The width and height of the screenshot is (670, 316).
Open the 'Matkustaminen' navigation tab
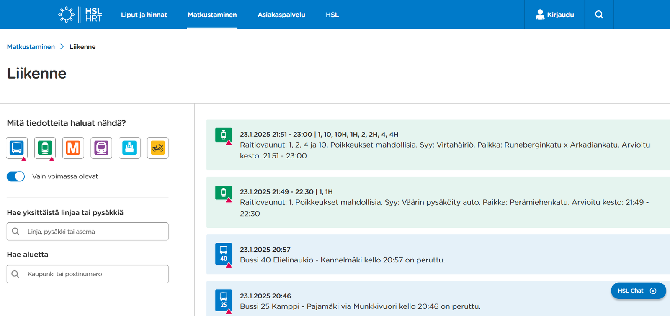(x=212, y=15)
